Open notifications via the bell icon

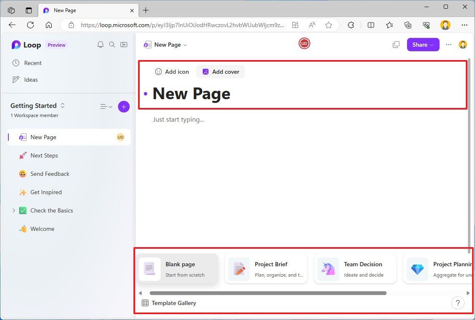coord(101,44)
